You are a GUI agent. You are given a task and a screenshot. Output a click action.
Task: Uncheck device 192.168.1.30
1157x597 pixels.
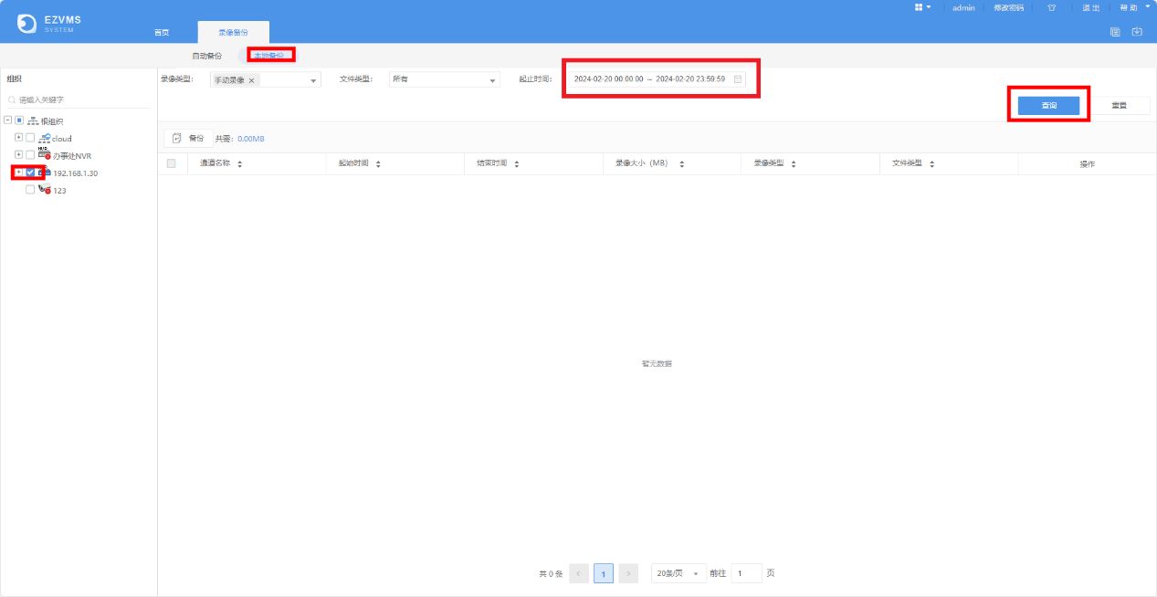pos(29,172)
